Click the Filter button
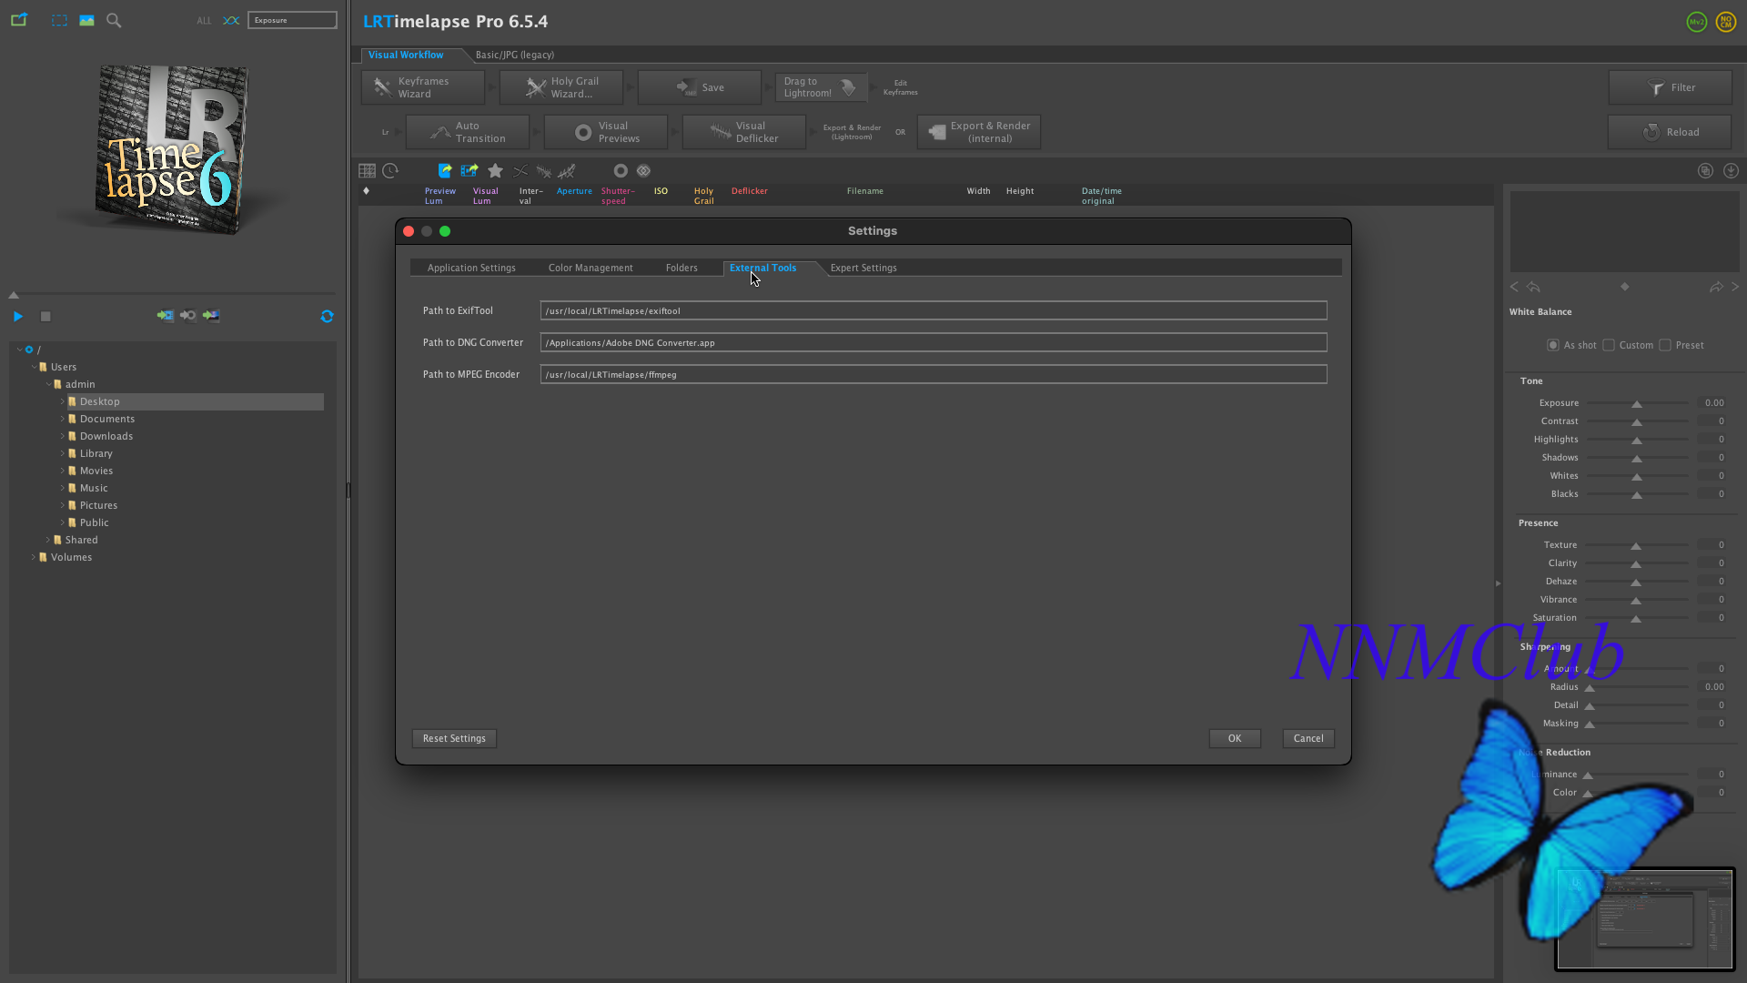This screenshot has width=1747, height=983. [x=1670, y=87]
